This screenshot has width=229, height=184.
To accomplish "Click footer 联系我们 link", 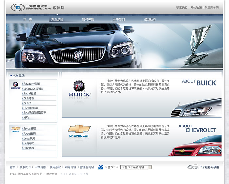I will pos(25,167).
